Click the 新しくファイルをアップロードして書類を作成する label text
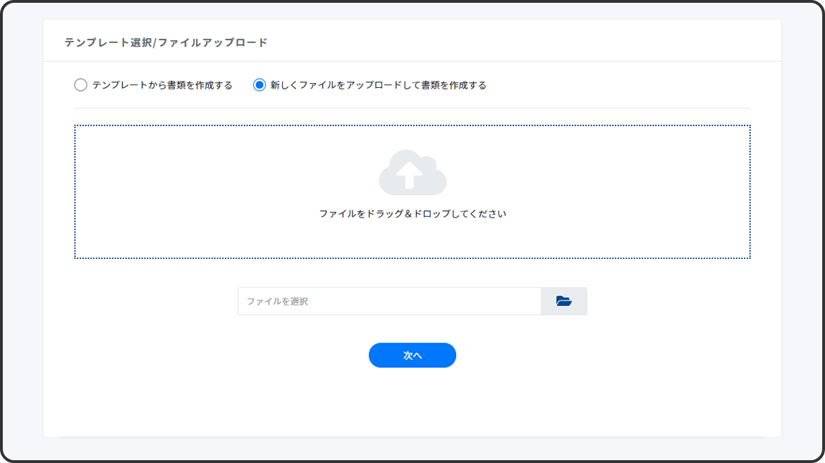Viewport: 825px width, 463px height. click(x=379, y=85)
